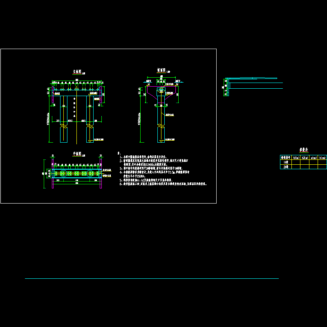
Task: Click the h2(m) table header cell
Action: click(305, 158)
